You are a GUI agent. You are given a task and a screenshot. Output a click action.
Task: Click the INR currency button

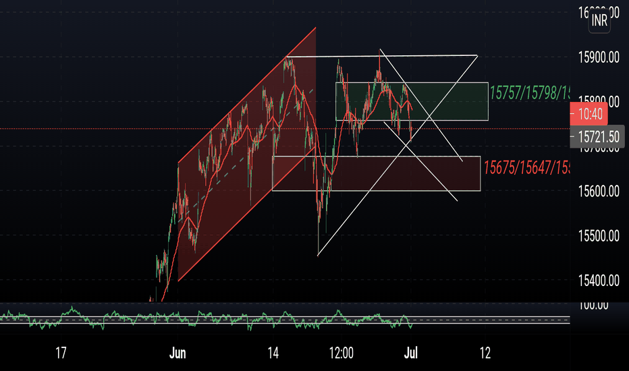click(x=599, y=20)
